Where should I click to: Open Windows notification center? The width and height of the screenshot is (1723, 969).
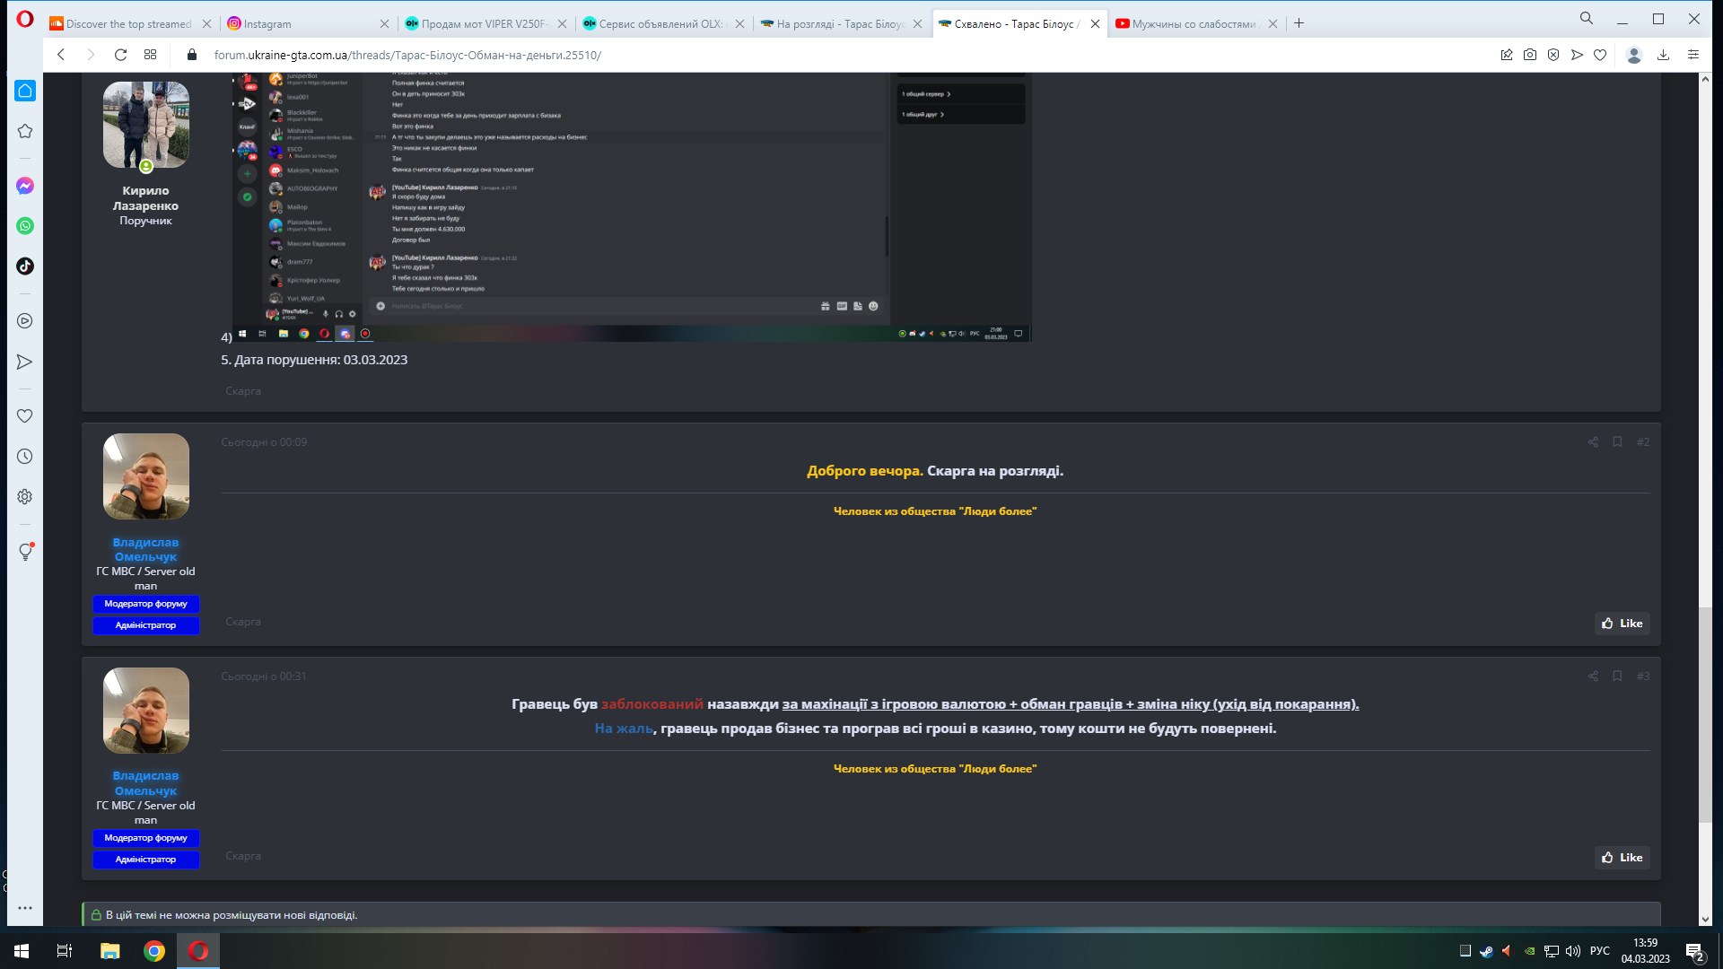coord(1694,951)
